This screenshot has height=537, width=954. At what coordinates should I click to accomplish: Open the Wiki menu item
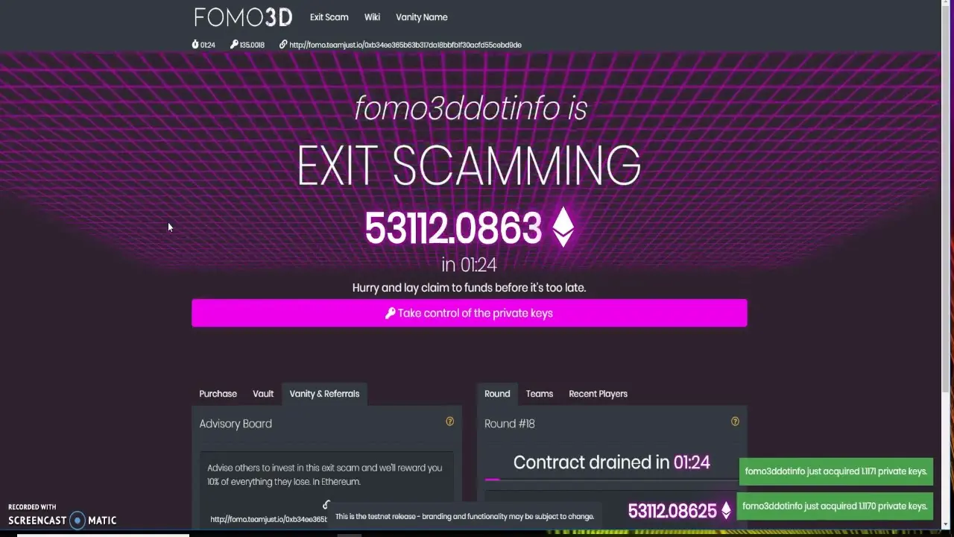point(372,17)
